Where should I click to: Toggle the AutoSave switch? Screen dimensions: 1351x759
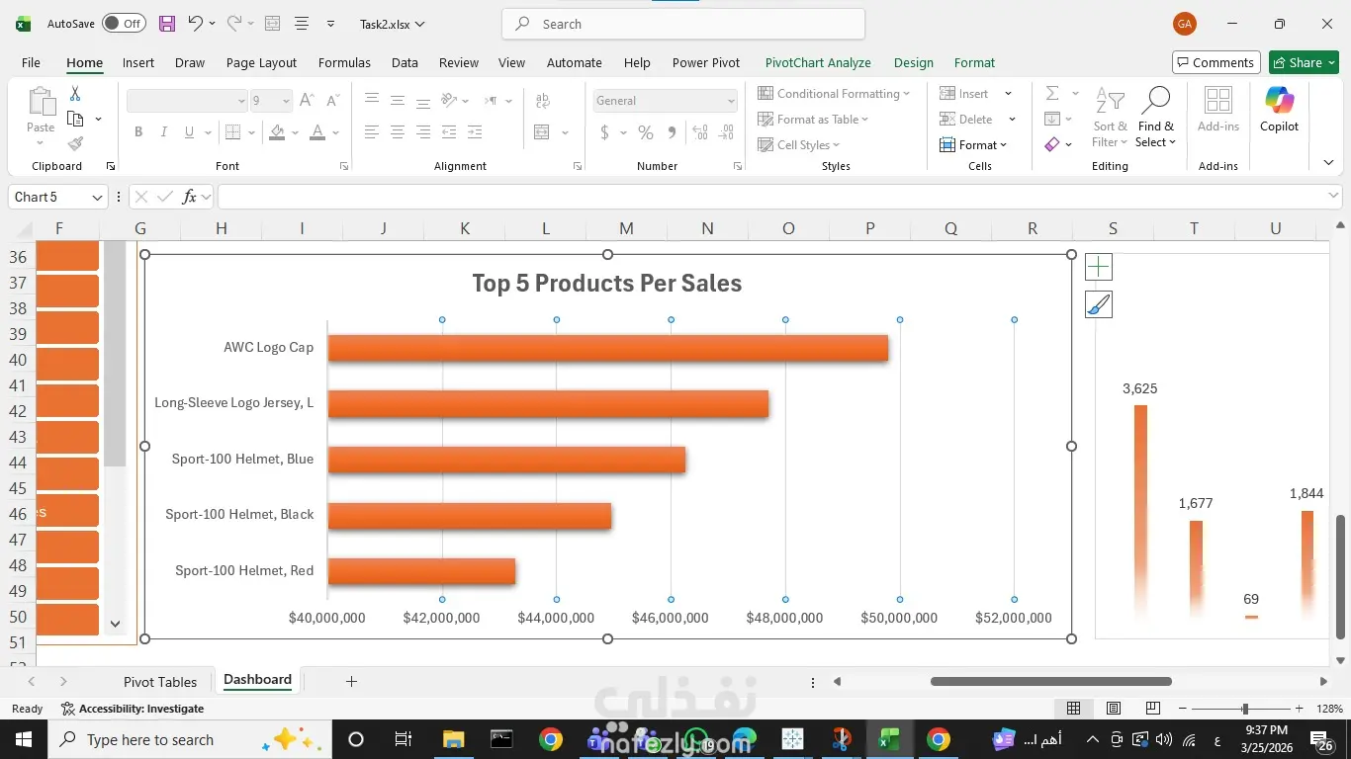(124, 24)
